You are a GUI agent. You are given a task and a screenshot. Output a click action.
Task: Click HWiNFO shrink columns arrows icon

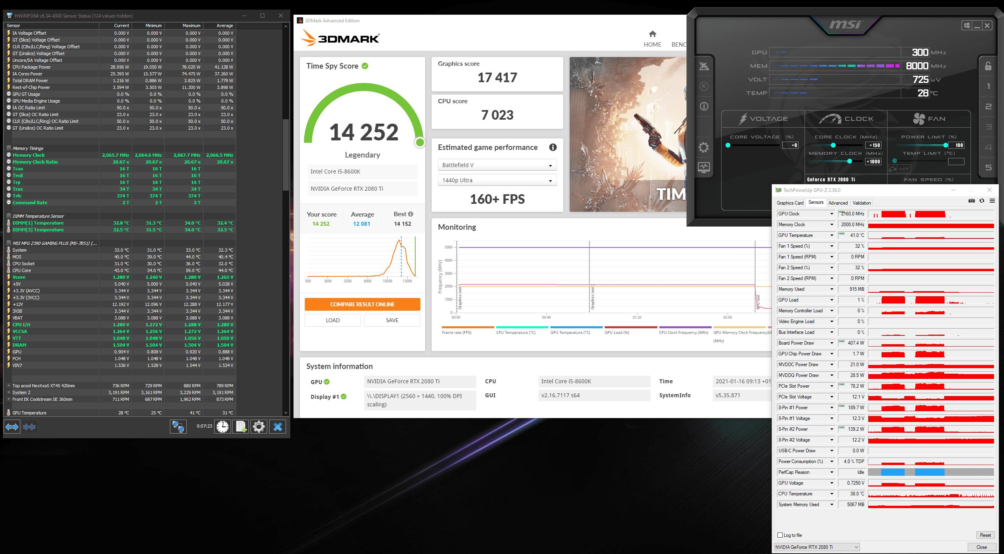(30, 427)
